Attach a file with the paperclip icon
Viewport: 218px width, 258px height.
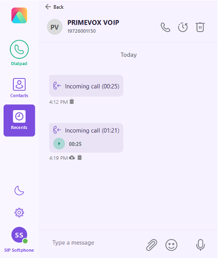click(x=151, y=245)
